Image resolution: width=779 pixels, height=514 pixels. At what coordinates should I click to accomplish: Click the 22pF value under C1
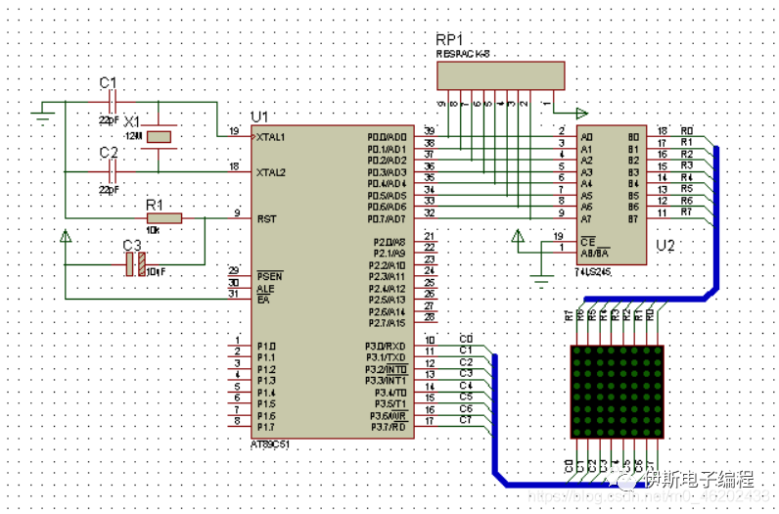109,119
